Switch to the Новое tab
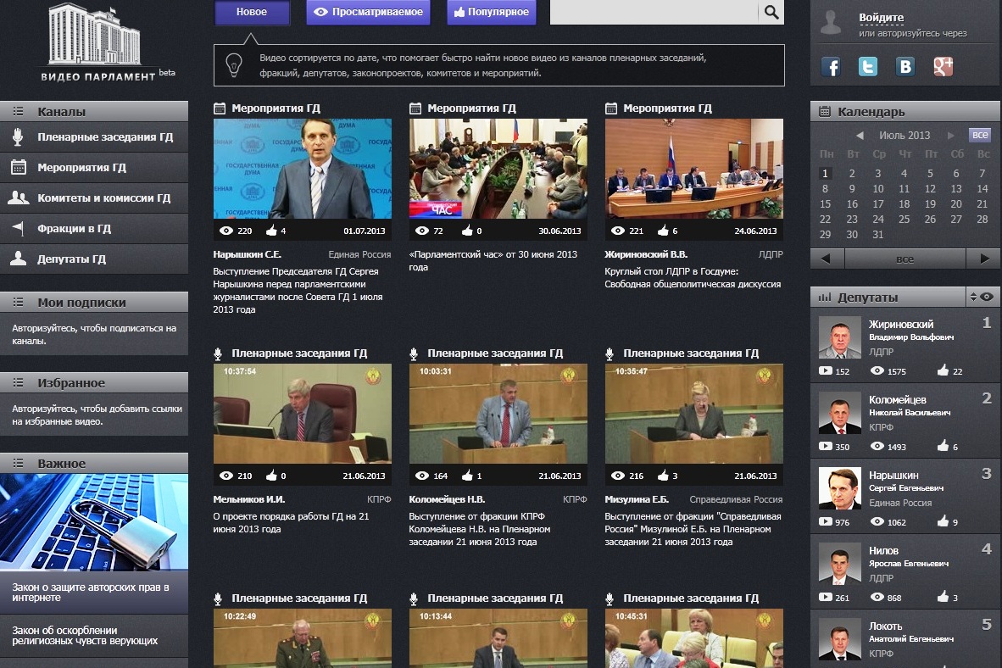The height and width of the screenshot is (668, 1002). point(252,12)
